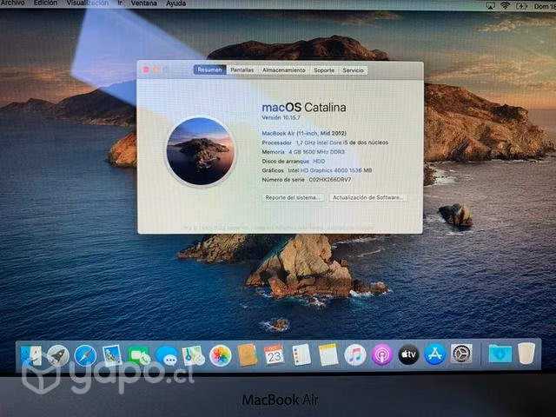Click Reporte del sistema button
Image resolution: width=556 pixels, height=417 pixels.
point(293,197)
